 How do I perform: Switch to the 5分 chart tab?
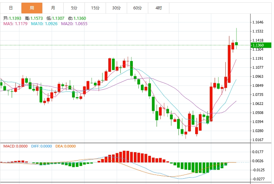(x=74, y=8)
